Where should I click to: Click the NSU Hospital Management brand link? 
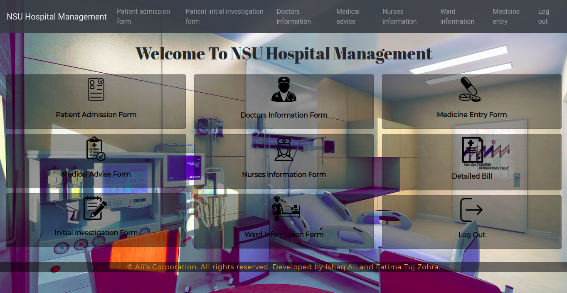tap(57, 17)
